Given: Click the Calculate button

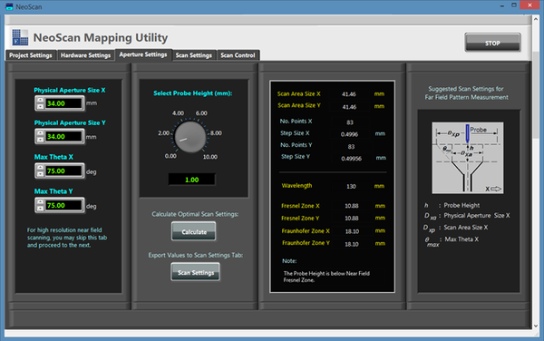Looking at the screenshot, I should 194,232.
